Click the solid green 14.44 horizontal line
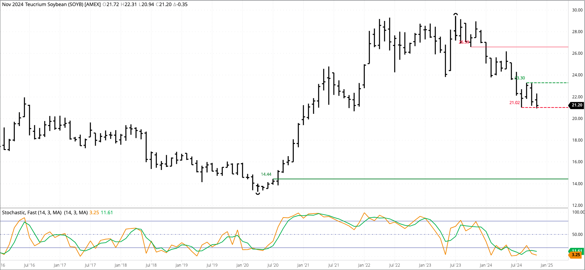Viewport: 585px width, 270px height. coord(406,179)
